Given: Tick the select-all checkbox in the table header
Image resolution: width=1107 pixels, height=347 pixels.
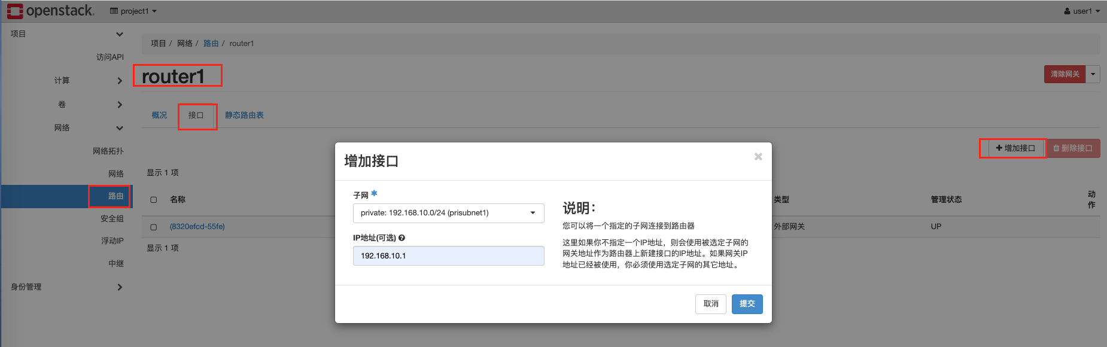Looking at the screenshot, I should point(154,200).
